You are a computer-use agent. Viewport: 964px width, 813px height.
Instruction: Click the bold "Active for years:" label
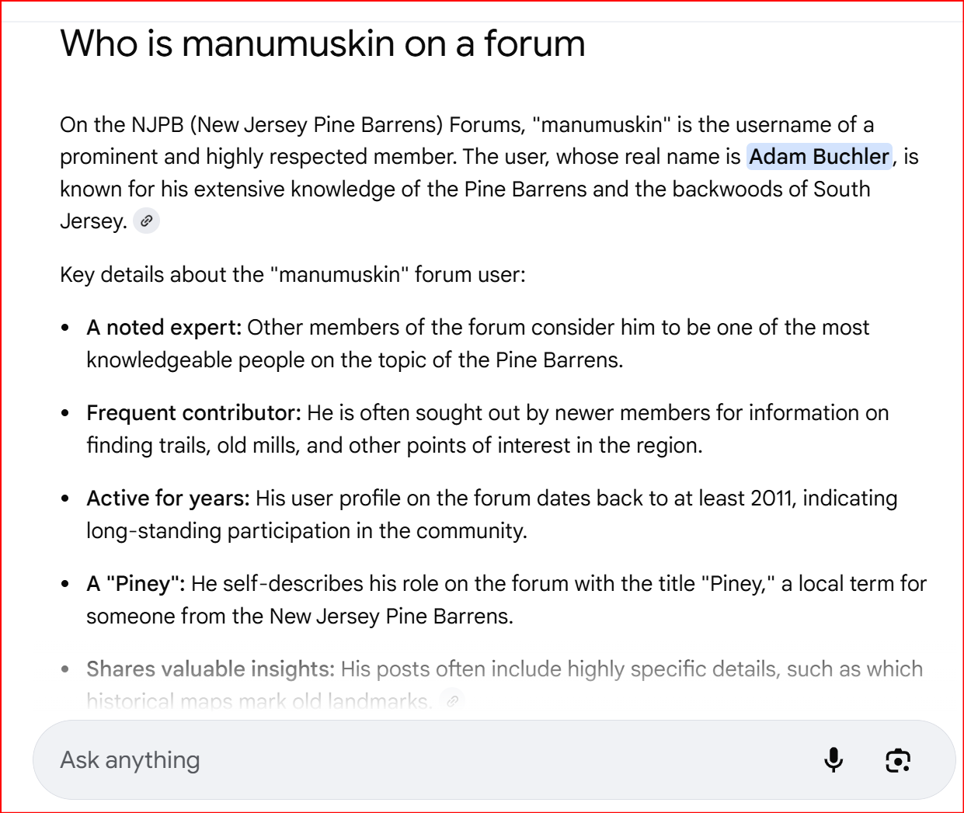(168, 499)
